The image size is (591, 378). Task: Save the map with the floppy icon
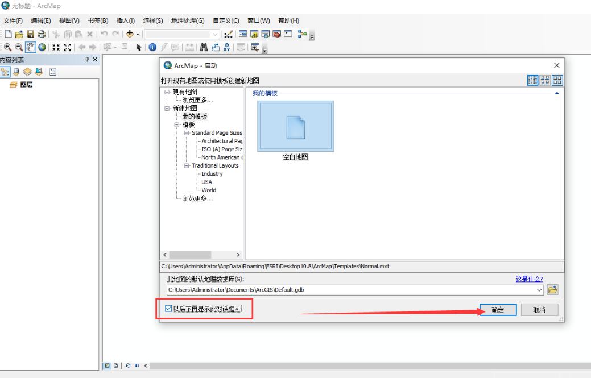pyautogui.click(x=31, y=34)
